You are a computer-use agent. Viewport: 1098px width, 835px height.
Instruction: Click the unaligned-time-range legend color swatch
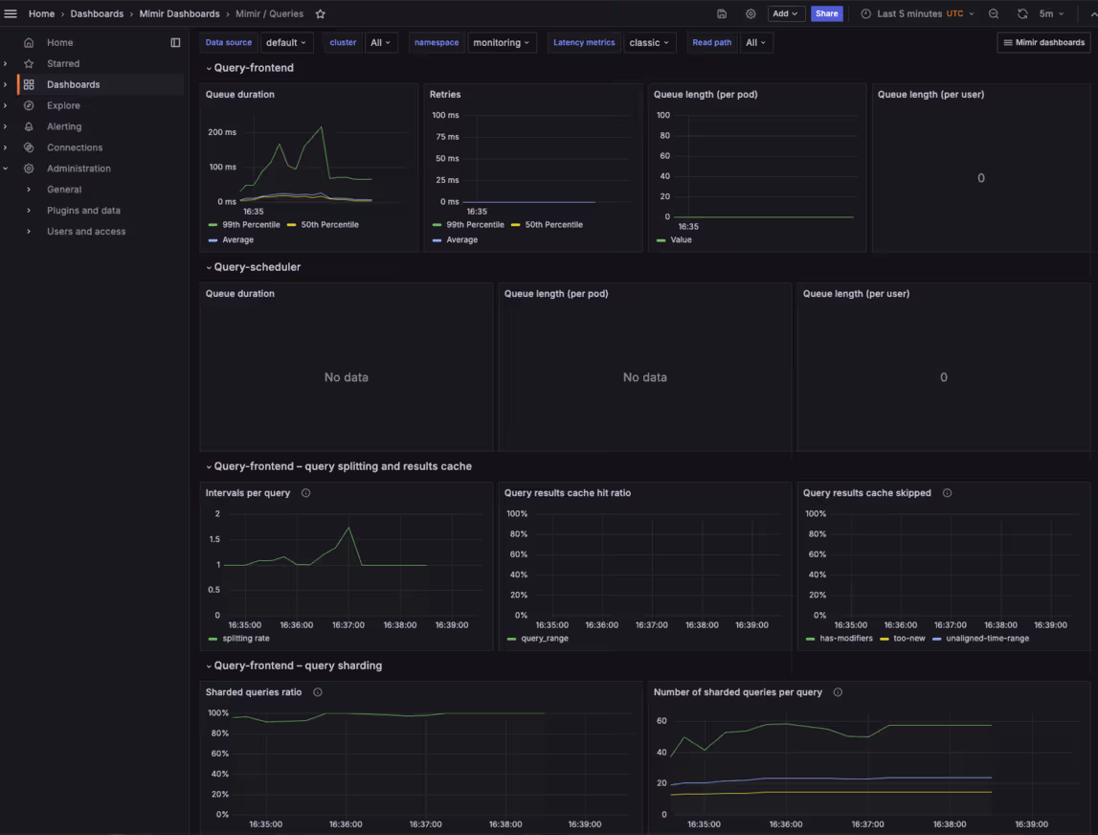coord(937,639)
